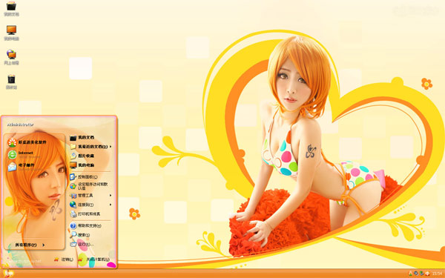Screen dimensions: 445x278
Task: Expand 我最近的文档 recent documents submenu
Action: click(x=90, y=147)
